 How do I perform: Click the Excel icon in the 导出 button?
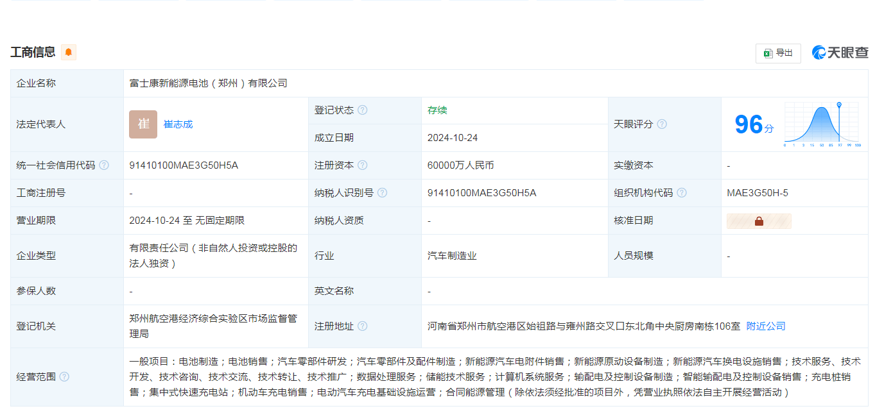(x=768, y=53)
